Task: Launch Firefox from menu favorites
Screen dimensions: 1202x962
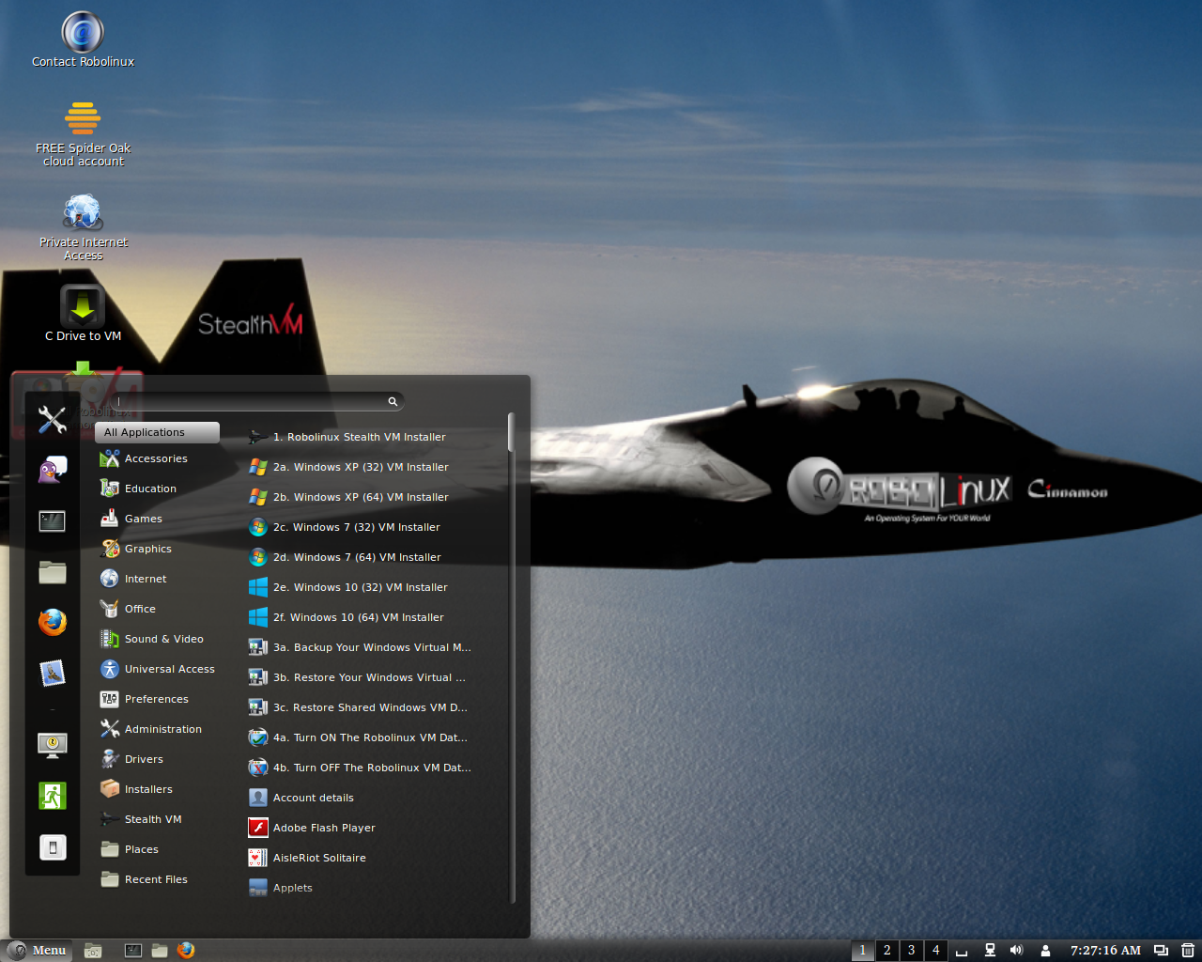Action: (x=53, y=622)
